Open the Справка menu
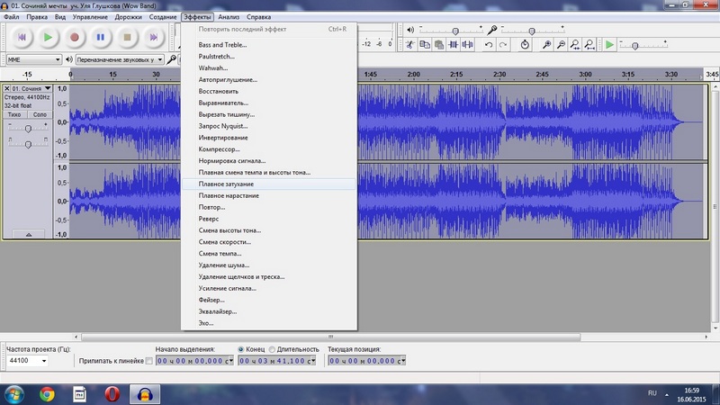 pyautogui.click(x=258, y=17)
